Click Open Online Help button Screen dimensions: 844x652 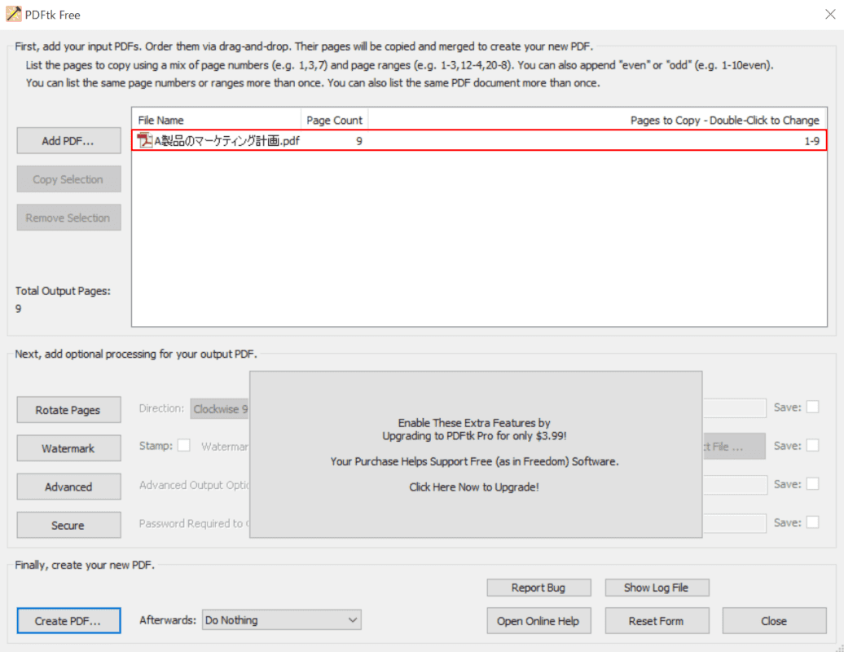538,621
